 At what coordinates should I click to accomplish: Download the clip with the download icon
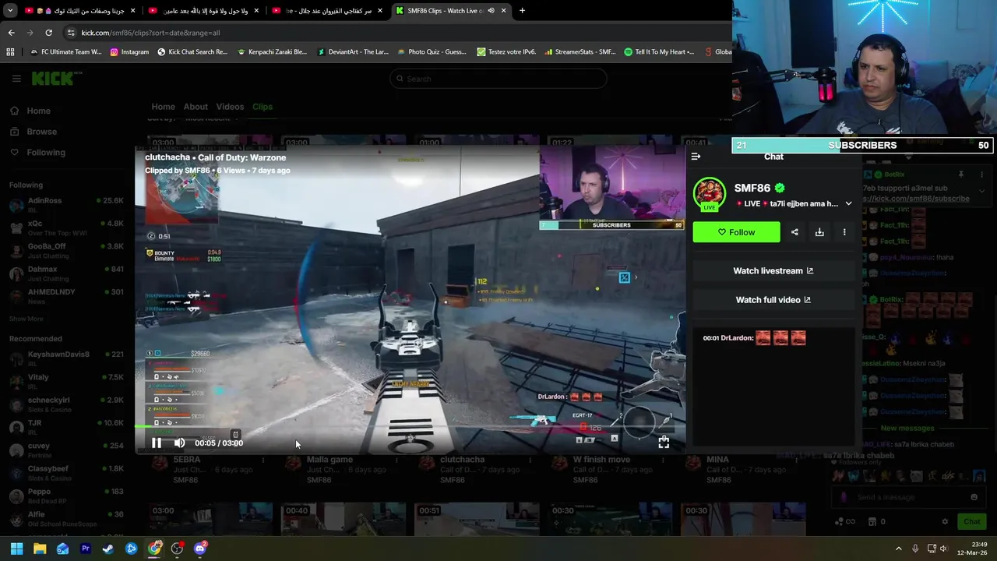819,232
